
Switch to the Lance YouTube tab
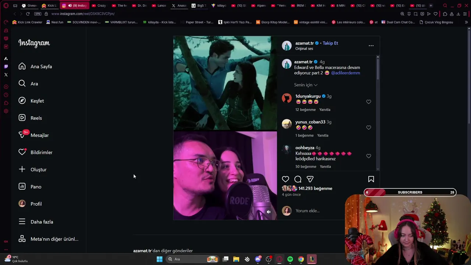tap(159, 6)
